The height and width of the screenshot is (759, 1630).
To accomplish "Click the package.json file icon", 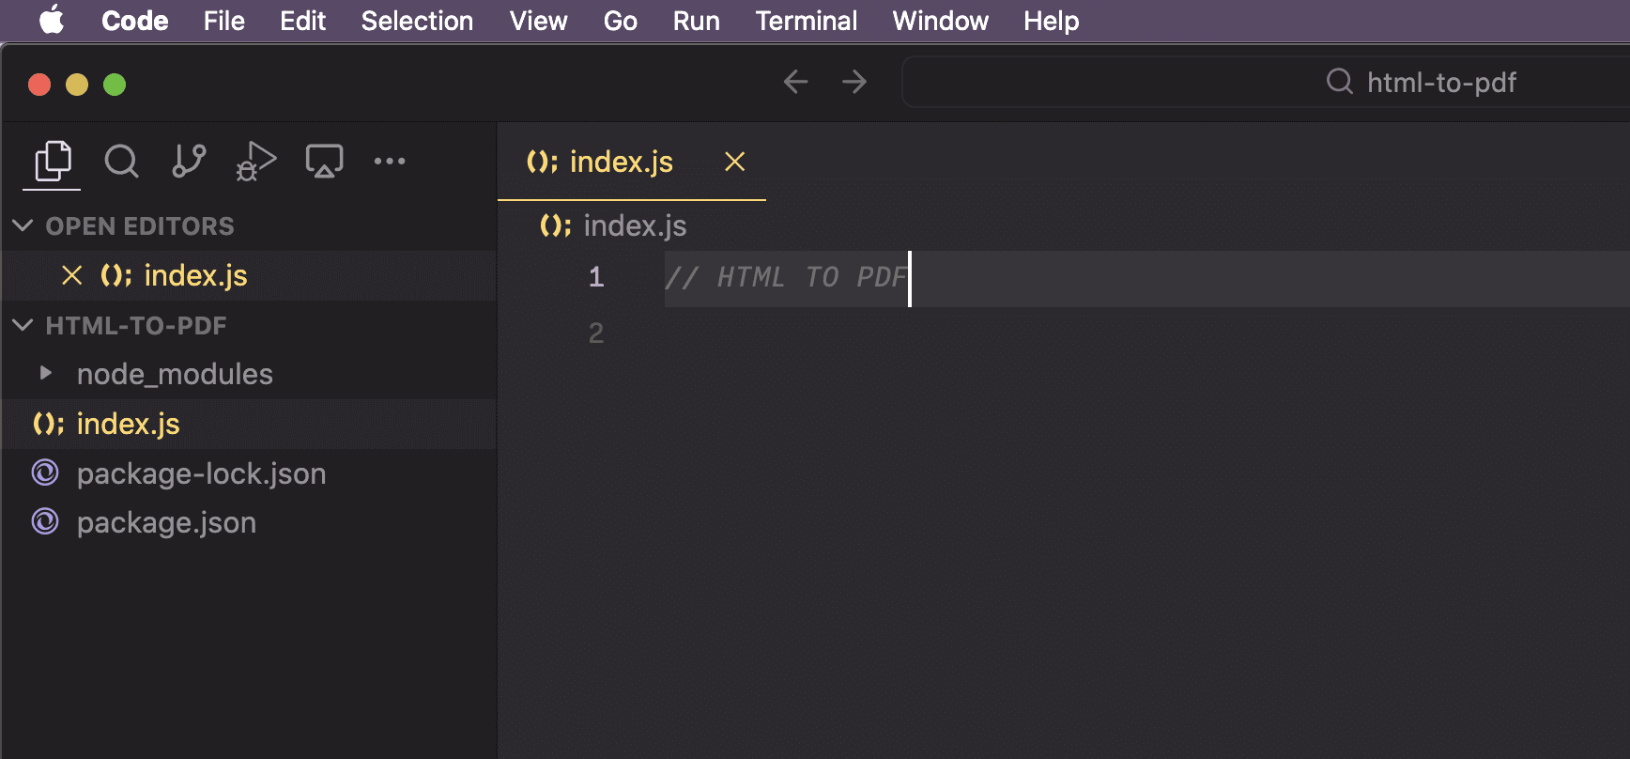I will (x=45, y=521).
